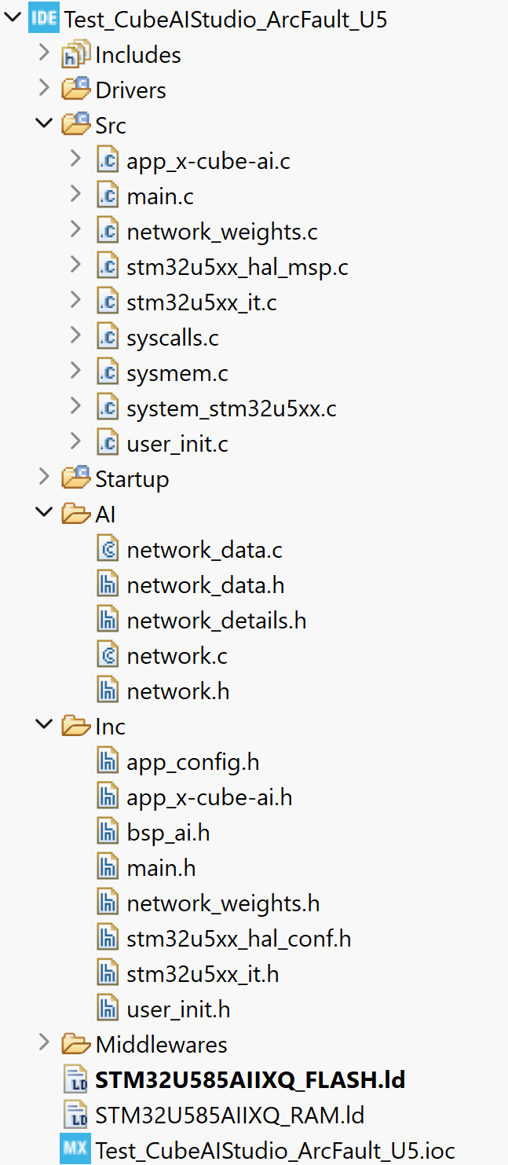508x1165 pixels.
Task: Select the project name Test_CubeAIStudio_ArcFault_U5
Action: [225, 19]
